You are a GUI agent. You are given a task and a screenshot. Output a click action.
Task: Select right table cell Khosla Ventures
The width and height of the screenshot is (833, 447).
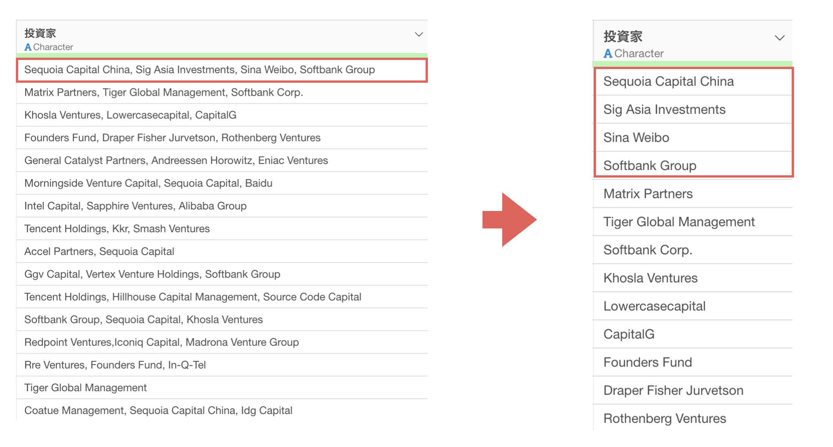click(693, 278)
